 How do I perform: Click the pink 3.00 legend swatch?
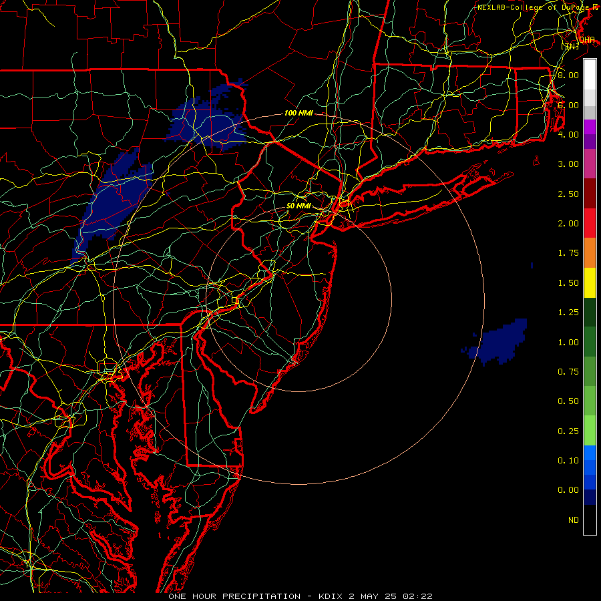click(x=590, y=164)
